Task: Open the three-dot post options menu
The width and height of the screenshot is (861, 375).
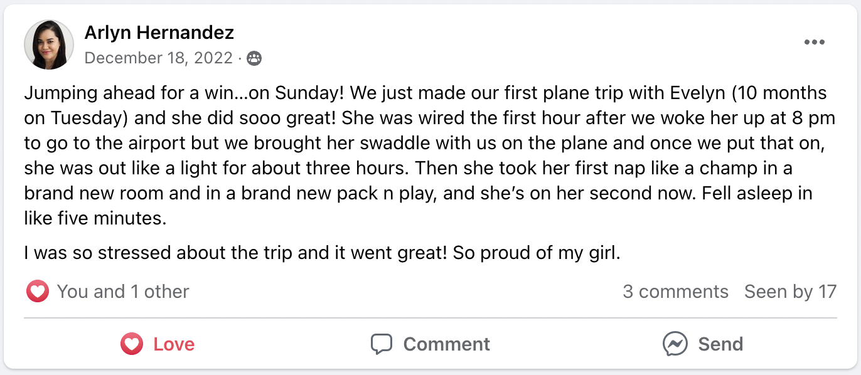Action: click(814, 42)
